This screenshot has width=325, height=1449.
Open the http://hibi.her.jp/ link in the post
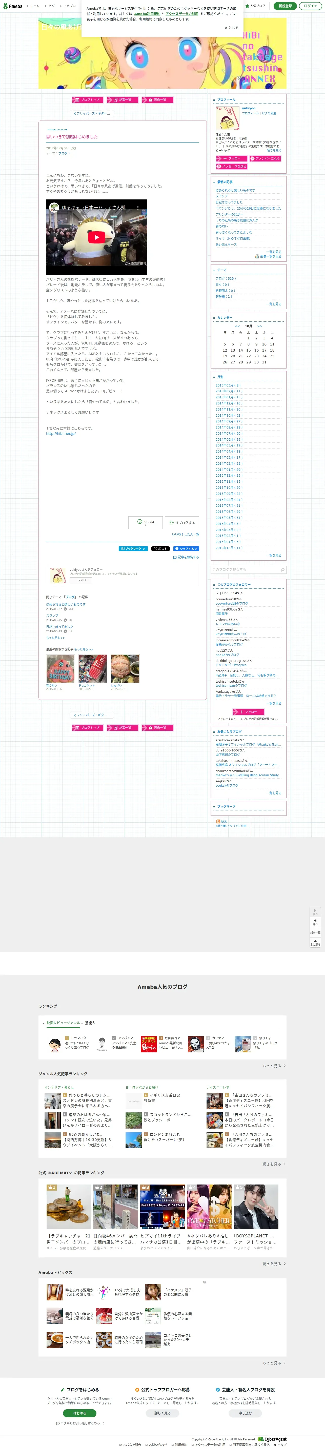click(61, 434)
